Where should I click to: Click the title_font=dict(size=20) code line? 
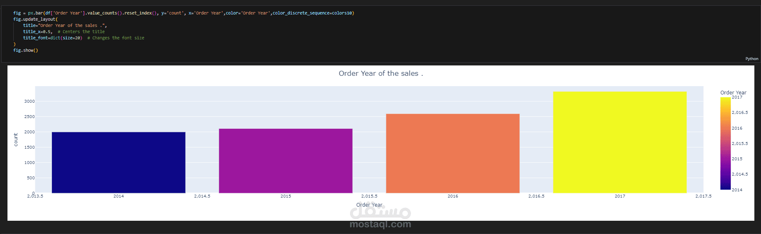click(x=53, y=38)
